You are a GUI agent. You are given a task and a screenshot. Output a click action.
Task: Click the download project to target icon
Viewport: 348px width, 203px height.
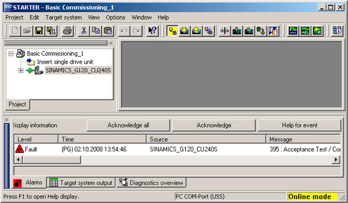(184, 31)
